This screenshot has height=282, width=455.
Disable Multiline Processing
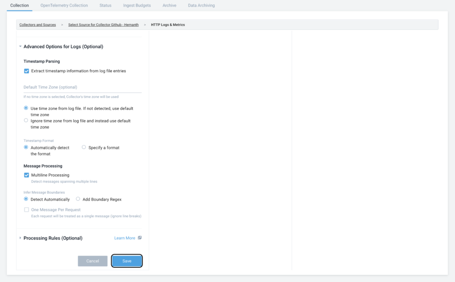[27, 175]
